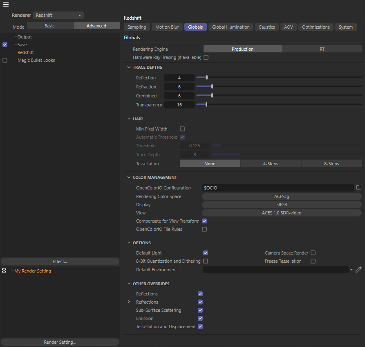Image resolution: width=365 pixels, height=347 pixels.
Task: Set Tessellation to None
Action: pyautogui.click(x=210, y=164)
